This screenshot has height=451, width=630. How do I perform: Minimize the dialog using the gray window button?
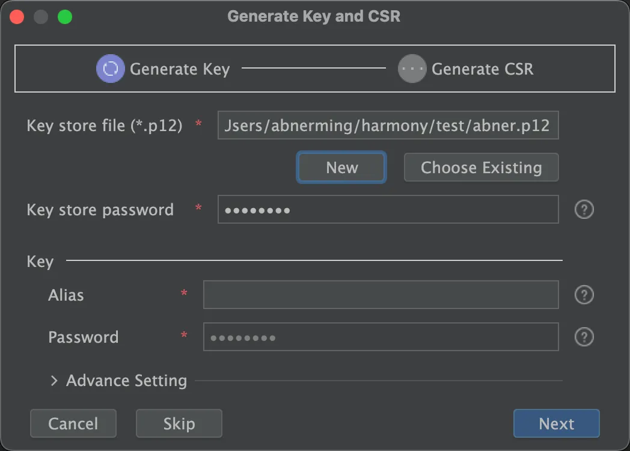click(41, 16)
